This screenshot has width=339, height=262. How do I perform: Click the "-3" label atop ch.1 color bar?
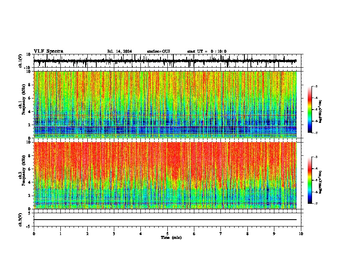(315, 86)
